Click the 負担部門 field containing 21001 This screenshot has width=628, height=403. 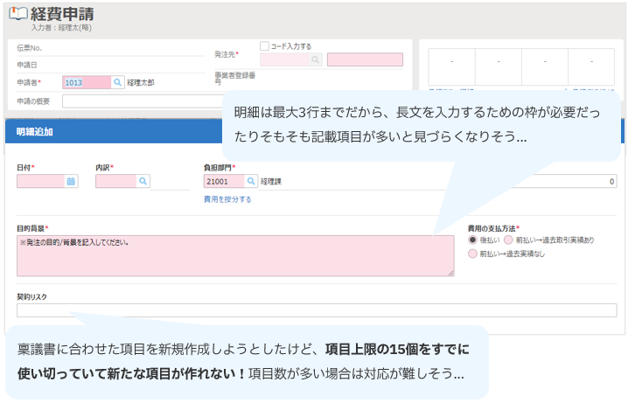click(x=223, y=182)
